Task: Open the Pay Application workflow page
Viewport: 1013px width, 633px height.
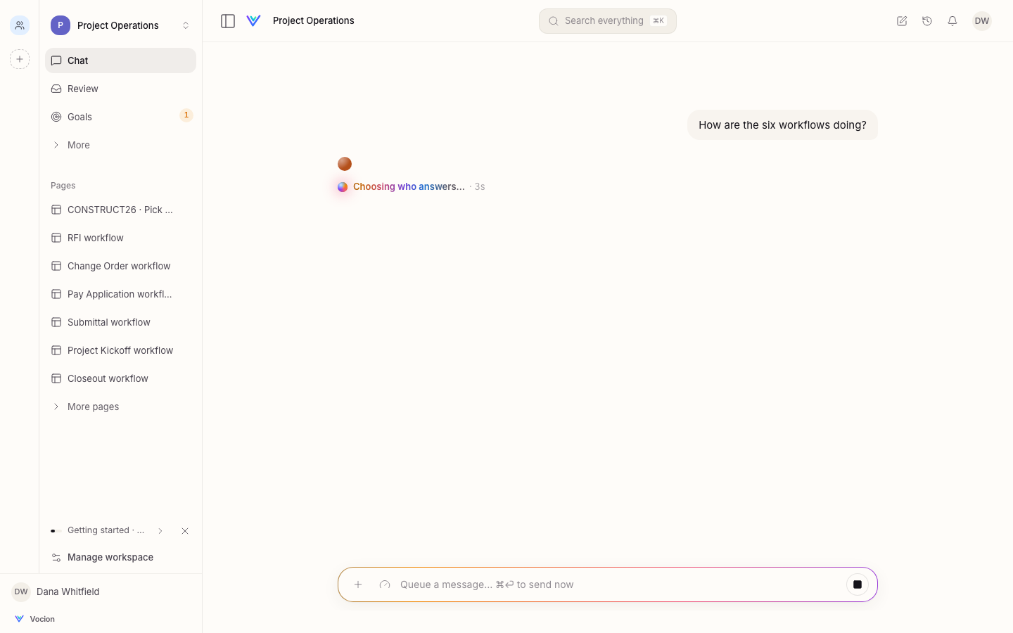Action: [x=120, y=294]
